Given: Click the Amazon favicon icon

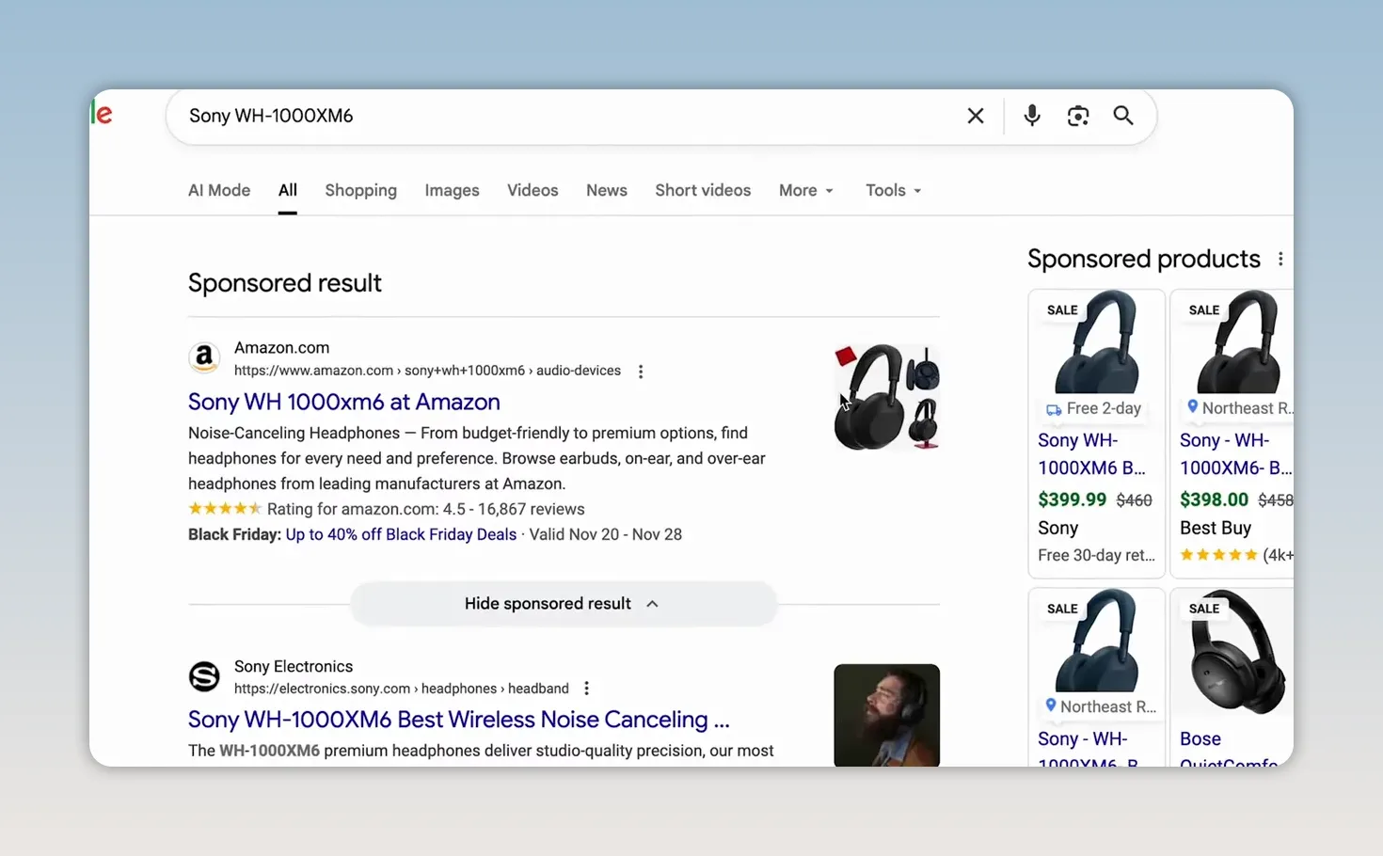Looking at the screenshot, I should 204,358.
